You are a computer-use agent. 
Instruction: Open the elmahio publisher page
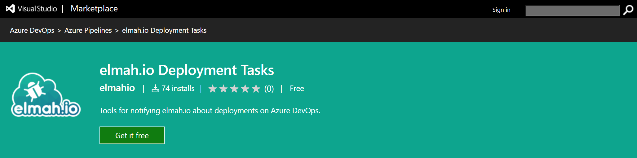pyautogui.click(x=117, y=88)
